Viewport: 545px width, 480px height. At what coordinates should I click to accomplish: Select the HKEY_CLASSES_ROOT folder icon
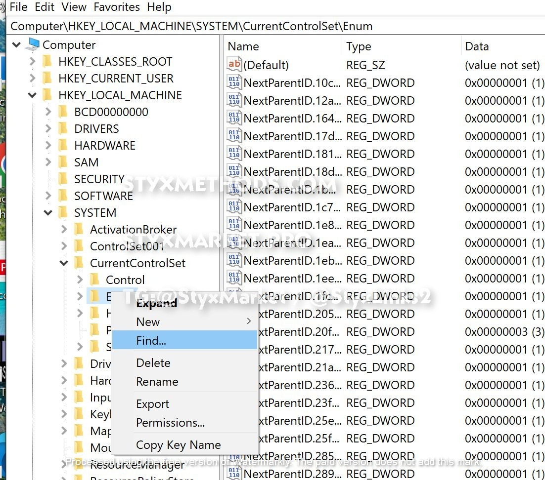(x=47, y=61)
